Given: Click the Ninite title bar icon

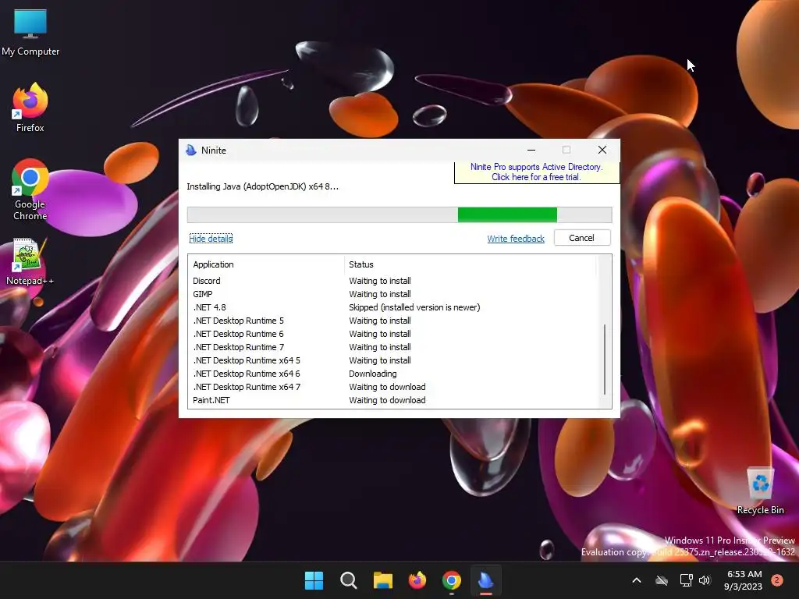Looking at the screenshot, I should coord(191,151).
